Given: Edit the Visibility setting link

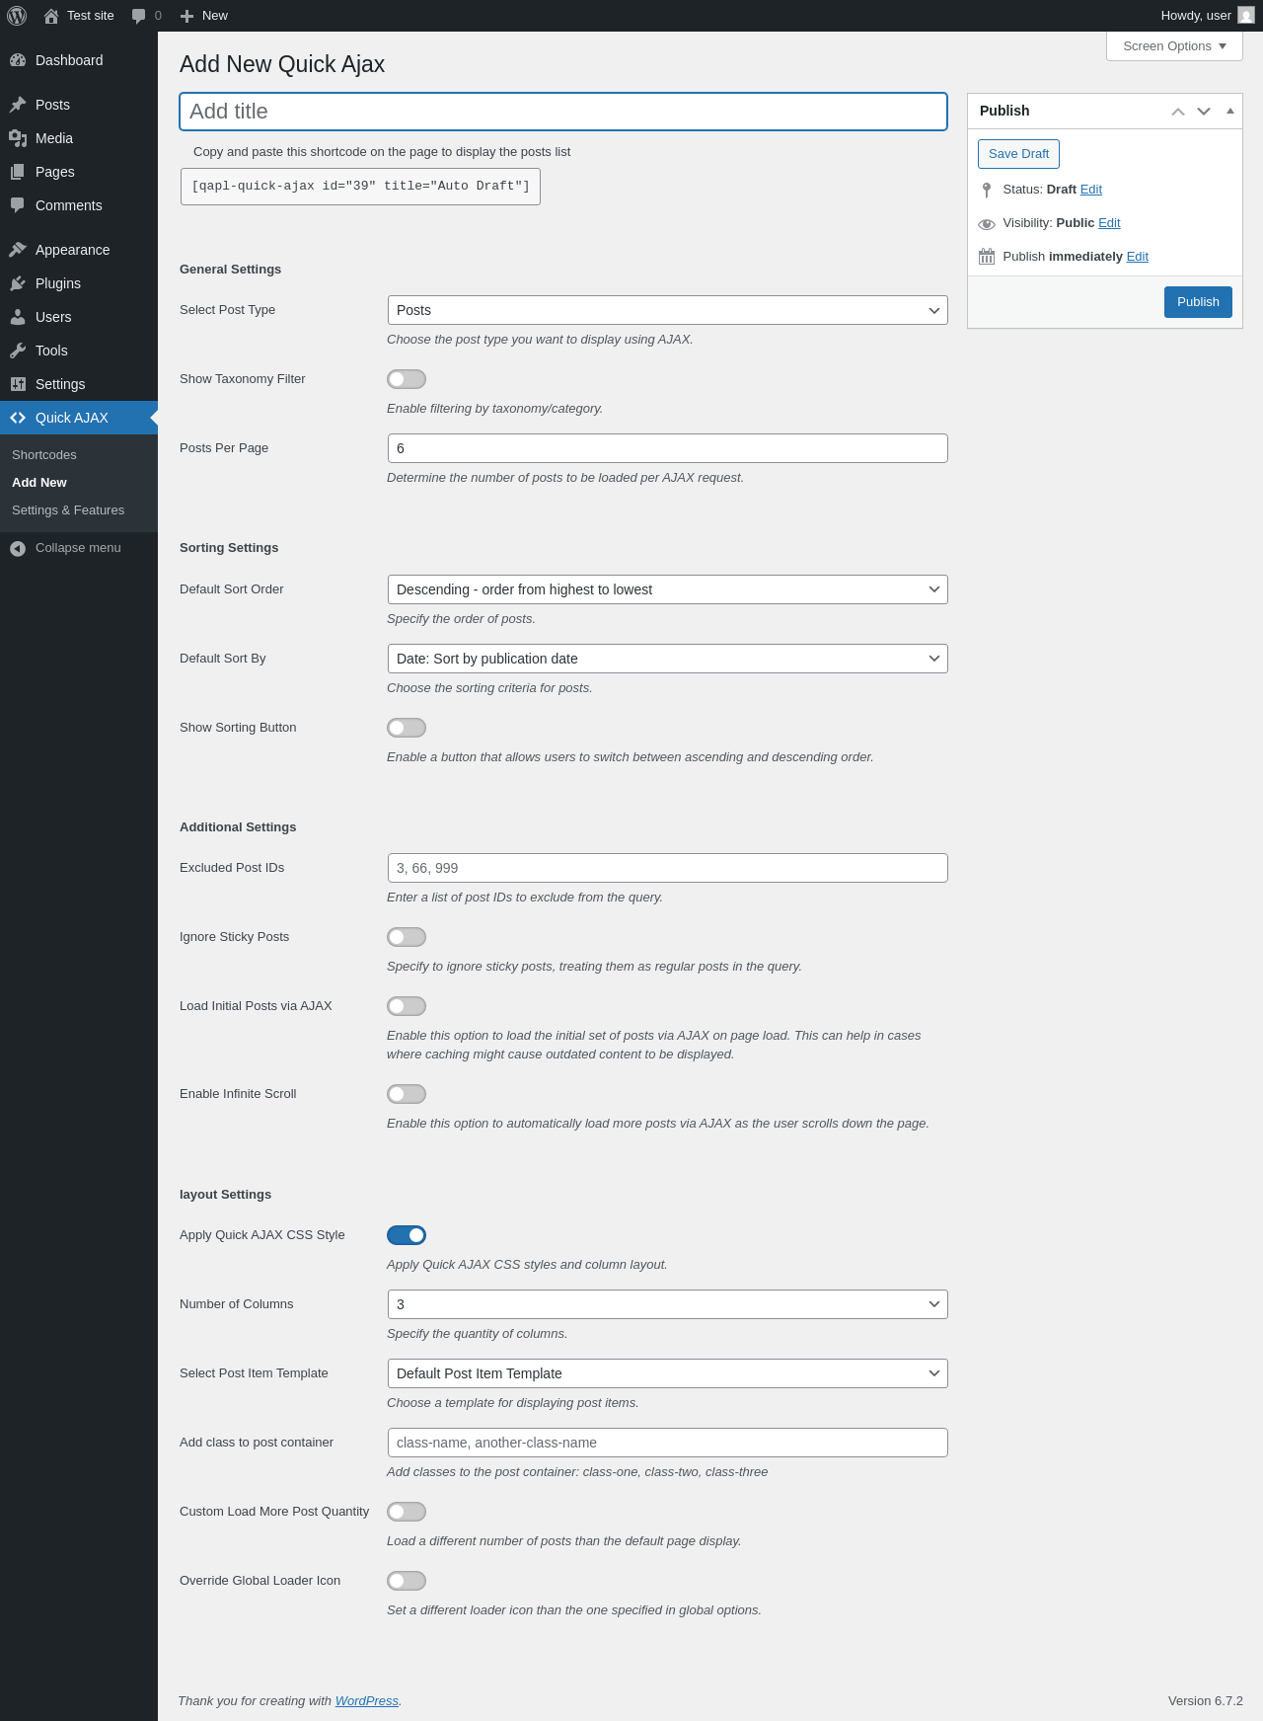Looking at the screenshot, I should pyautogui.click(x=1109, y=223).
